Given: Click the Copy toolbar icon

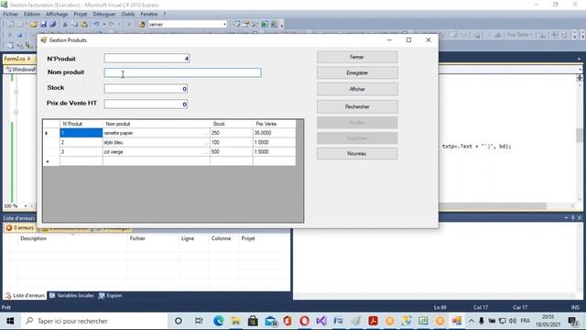Looking at the screenshot, I should tap(74, 25).
